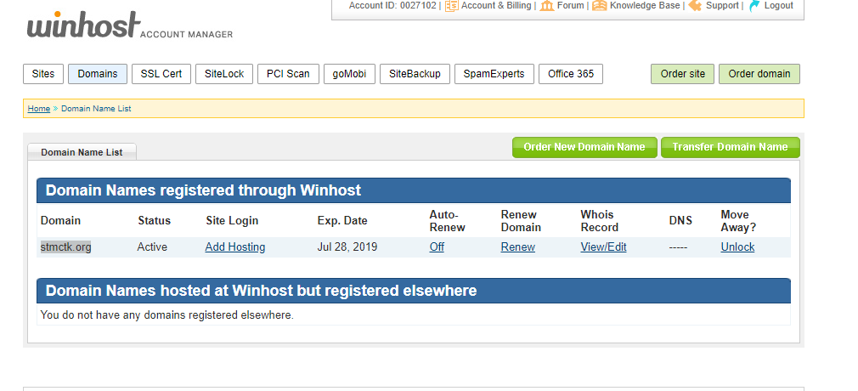Select the SSL Cert menu item
The image size is (858, 391).
tap(161, 74)
